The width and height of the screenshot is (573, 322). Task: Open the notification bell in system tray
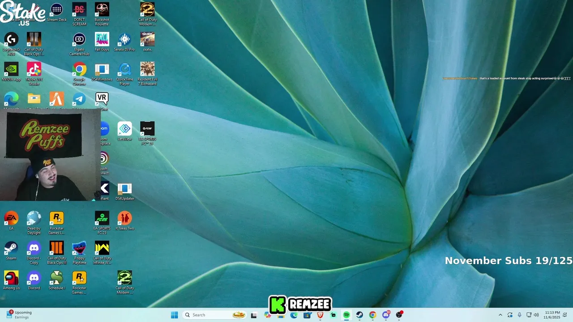[x=565, y=315]
